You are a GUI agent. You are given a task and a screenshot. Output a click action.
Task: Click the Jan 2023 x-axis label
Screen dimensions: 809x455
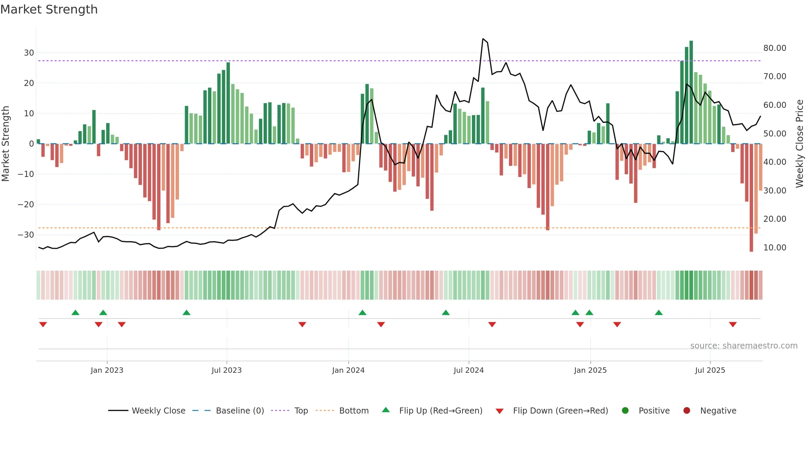point(107,370)
